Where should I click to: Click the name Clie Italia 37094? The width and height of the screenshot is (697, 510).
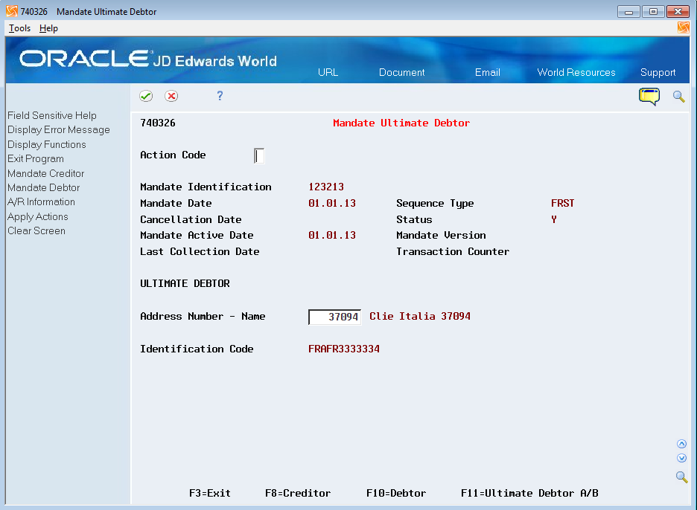pyautogui.click(x=420, y=316)
